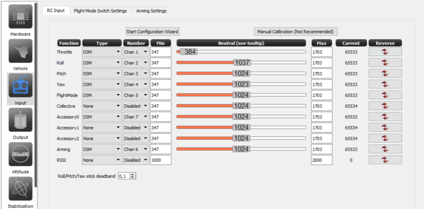424x209 pixels.
Task: Switch to Flight Mode Switch Settings tab
Action: point(100,11)
